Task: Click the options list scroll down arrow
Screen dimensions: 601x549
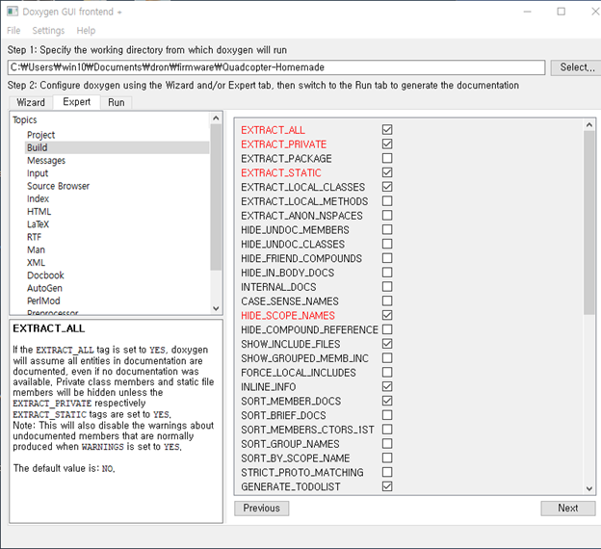Action: [589, 488]
